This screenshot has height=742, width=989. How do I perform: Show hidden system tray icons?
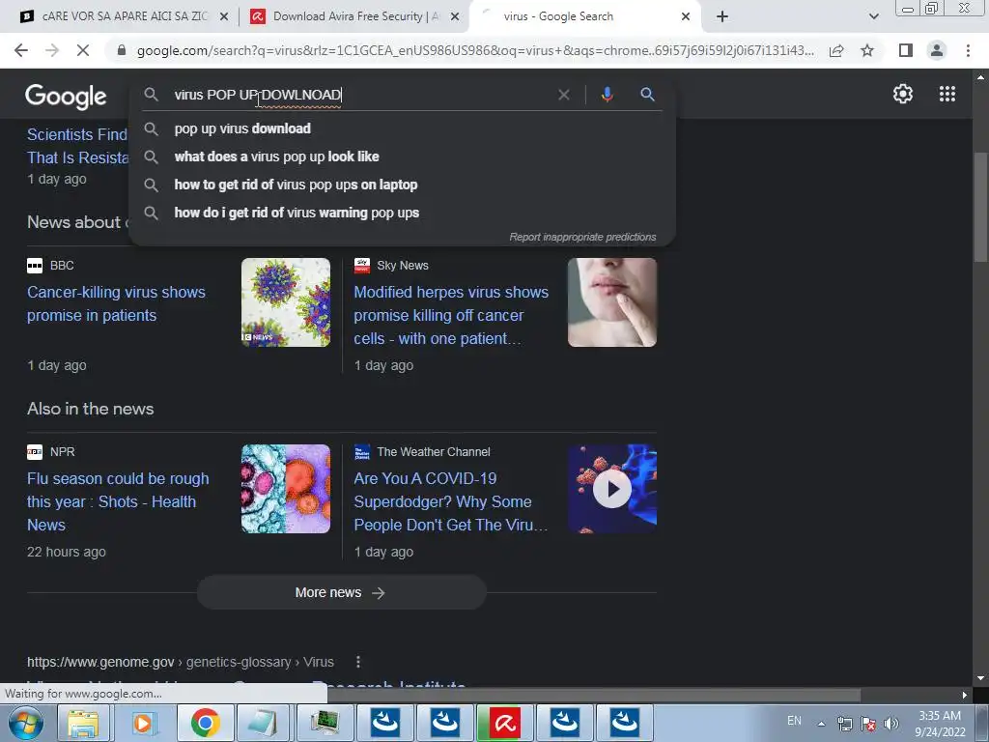point(821,724)
